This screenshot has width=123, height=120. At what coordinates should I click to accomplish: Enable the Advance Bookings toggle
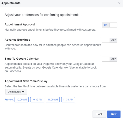click(109, 40)
